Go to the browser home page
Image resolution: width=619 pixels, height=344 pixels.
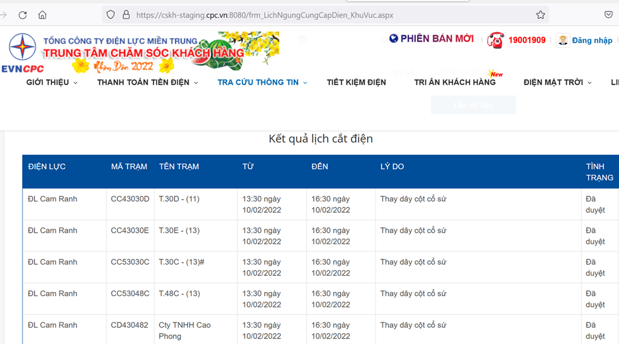42,15
